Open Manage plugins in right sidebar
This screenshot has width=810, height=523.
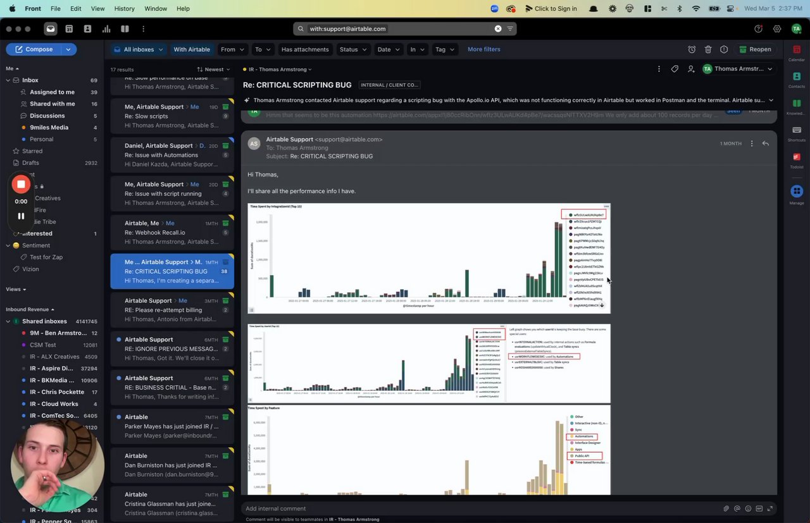(797, 194)
